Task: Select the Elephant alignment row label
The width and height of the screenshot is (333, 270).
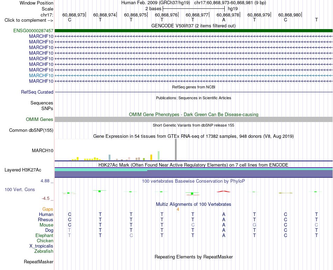Action: (x=45, y=235)
